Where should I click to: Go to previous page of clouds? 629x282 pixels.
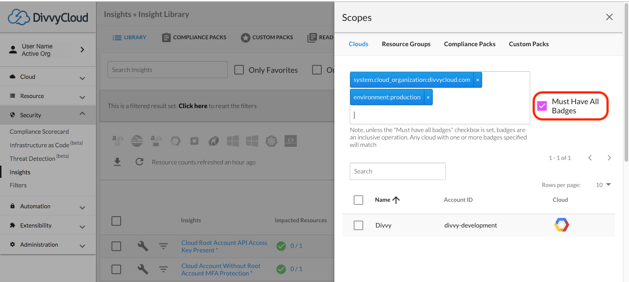pyautogui.click(x=590, y=158)
